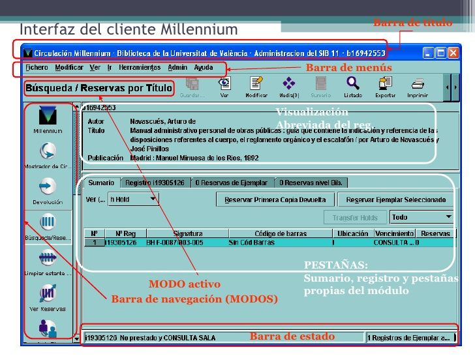
Task: Click the Imprimir printer icon
Action: (x=418, y=84)
